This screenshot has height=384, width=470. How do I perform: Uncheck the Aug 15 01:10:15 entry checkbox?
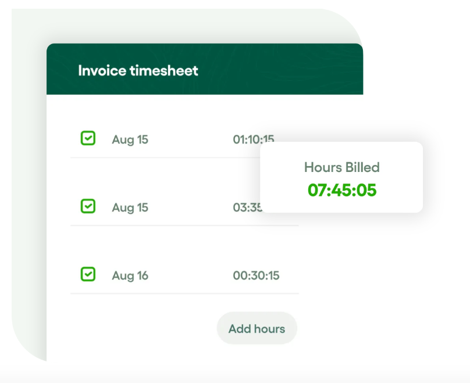pos(88,138)
